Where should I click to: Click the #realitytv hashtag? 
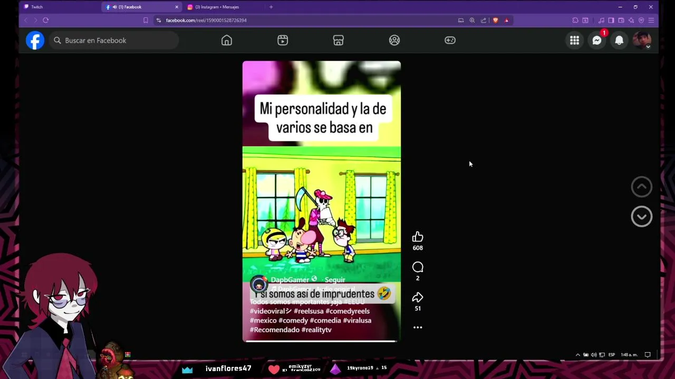pos(316,330)
